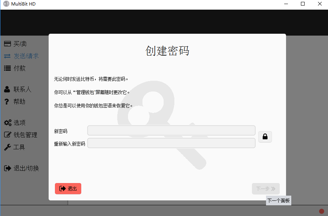Open 联系人 in the sidebar

tap(22, 89)
